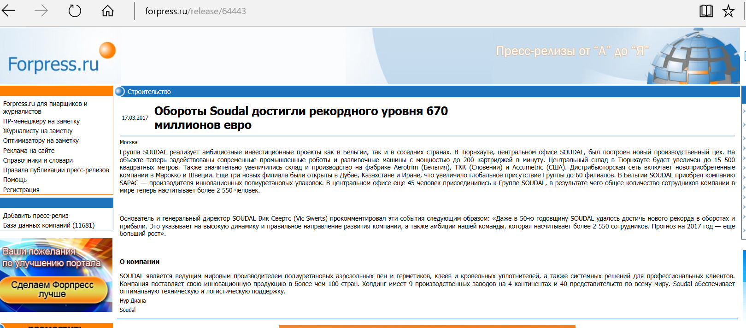
Task: Click the 'О компании' heading
Action: point(140,262)
